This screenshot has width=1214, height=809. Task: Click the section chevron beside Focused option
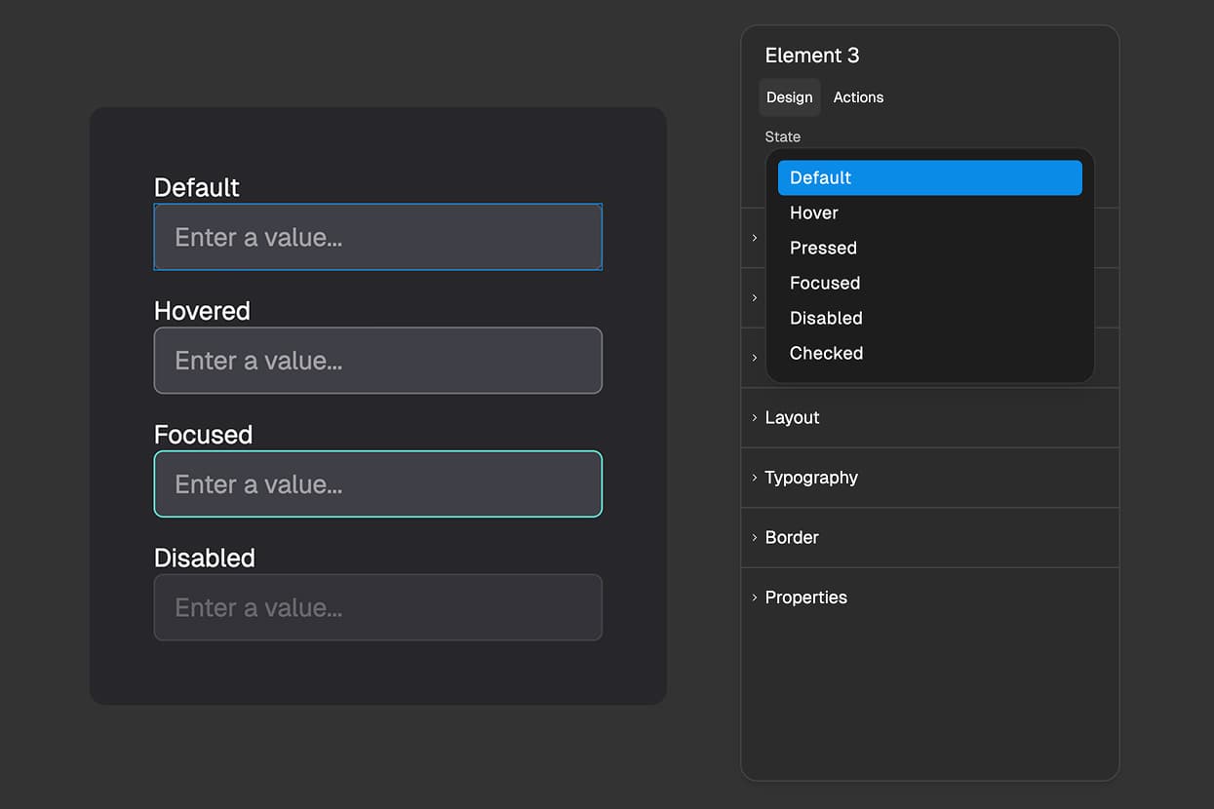[x=753, y=298]
